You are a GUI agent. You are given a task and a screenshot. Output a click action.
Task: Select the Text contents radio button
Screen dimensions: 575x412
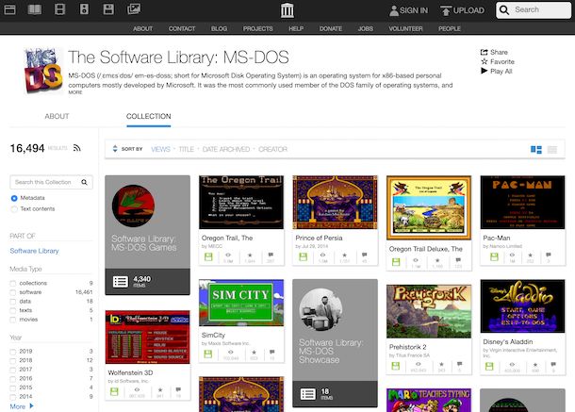click(14, 209)
